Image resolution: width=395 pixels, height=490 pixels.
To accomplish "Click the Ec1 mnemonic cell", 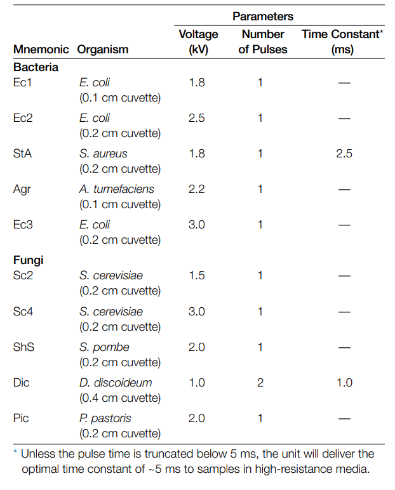I will click(22, 83).
